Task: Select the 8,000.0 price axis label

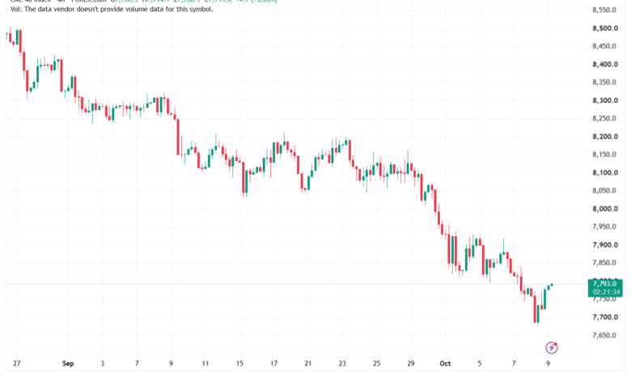Action: tap(605, 209)
